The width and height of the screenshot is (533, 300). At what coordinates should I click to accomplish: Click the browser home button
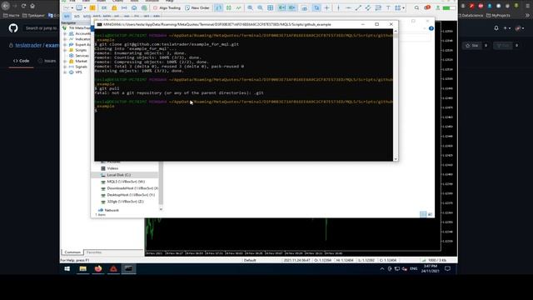[32, 6]
